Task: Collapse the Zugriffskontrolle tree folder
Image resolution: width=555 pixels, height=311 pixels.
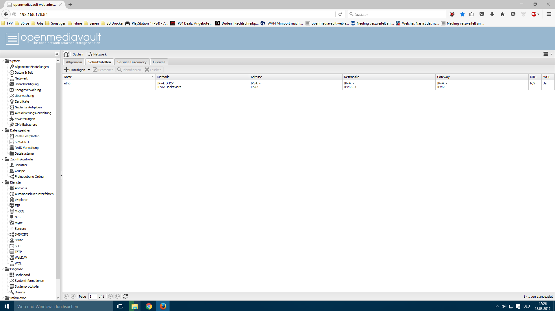Action: pyautogui.click(x=3, y=159)
